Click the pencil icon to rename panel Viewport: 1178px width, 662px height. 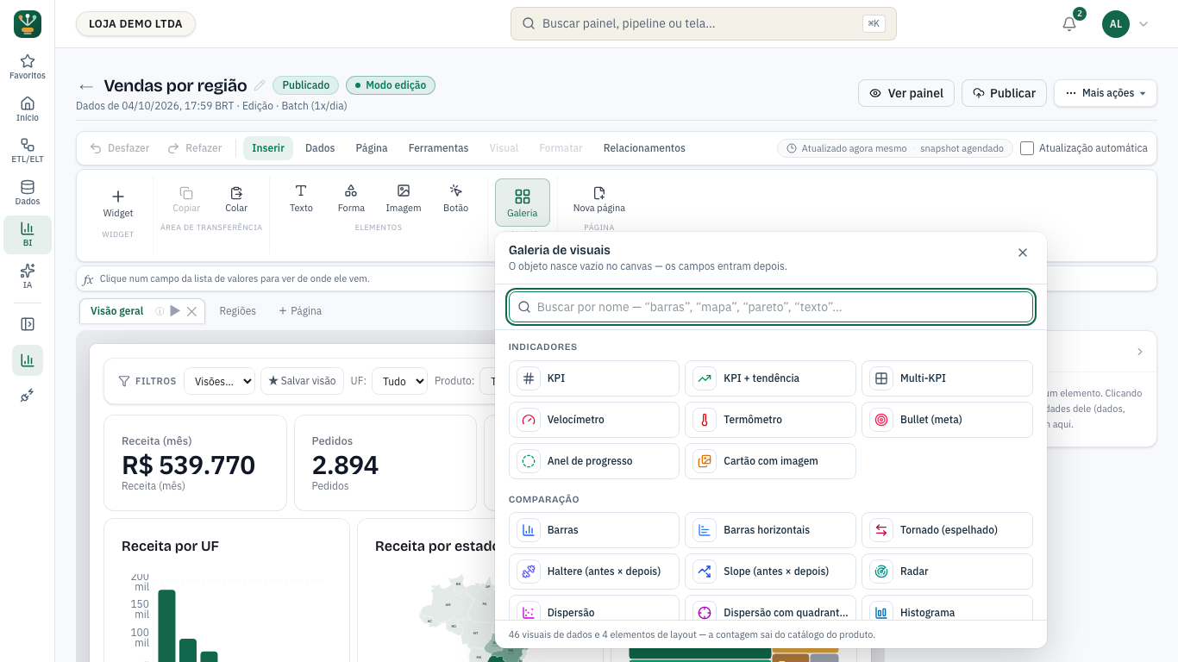pos(260,85)
